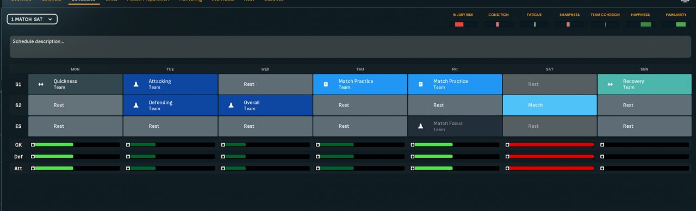
Task: Click Def intensity marker icon for Saturday
Action: [508, 157]
